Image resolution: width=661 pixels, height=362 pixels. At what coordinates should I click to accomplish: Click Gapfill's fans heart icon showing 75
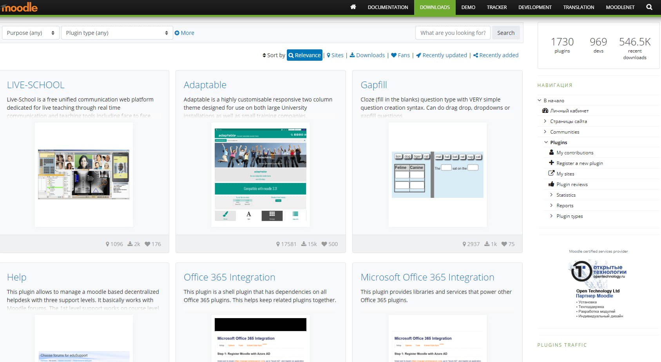[x=504, y=244]
